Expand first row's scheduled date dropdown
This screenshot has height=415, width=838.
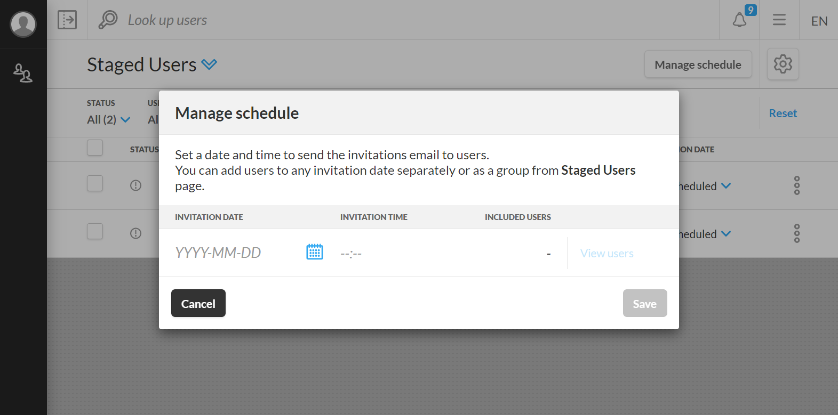(726, 186)
